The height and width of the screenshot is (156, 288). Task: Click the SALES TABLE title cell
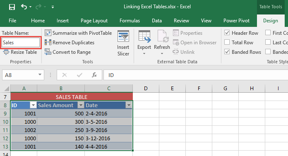(72, 97)
